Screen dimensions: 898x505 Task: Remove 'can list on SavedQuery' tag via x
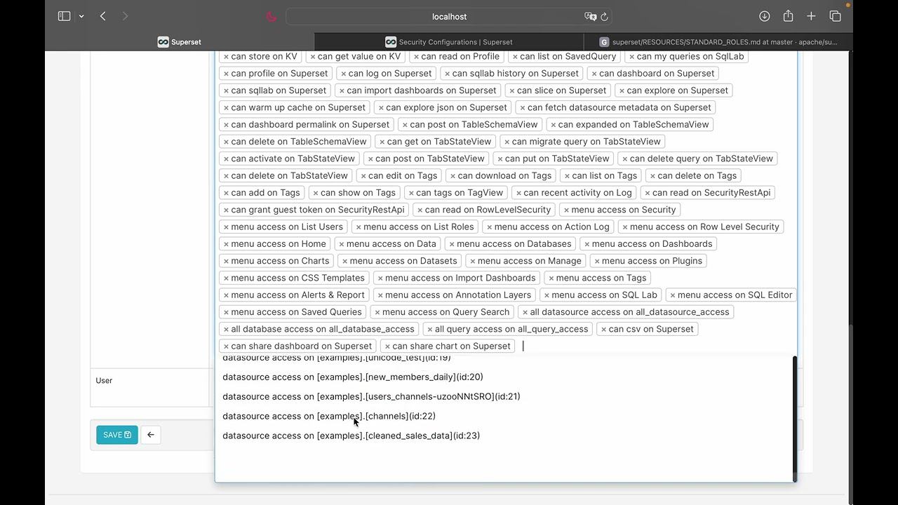click(515, 57)
